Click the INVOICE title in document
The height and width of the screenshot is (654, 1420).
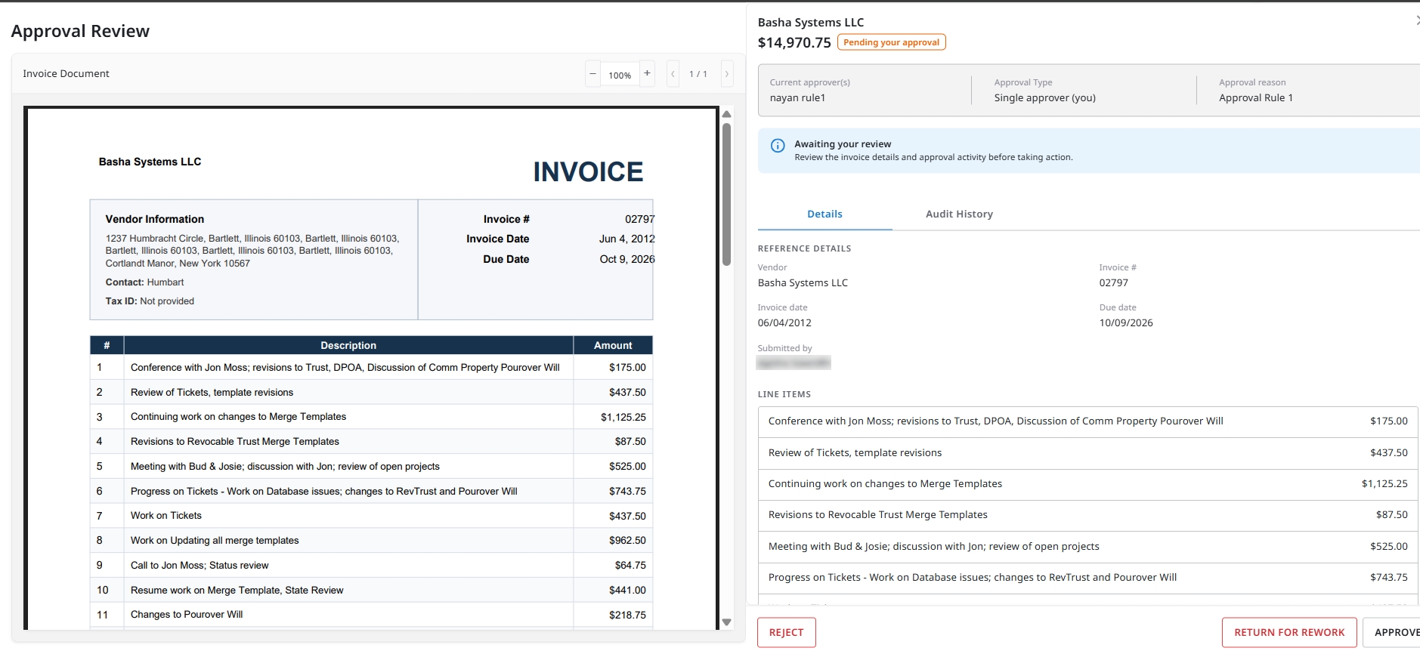tap(588, 172)
